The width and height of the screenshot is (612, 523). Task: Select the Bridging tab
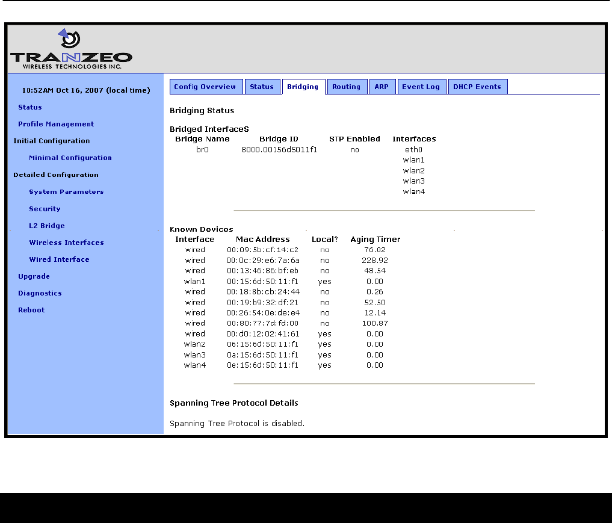pos(303,87)
